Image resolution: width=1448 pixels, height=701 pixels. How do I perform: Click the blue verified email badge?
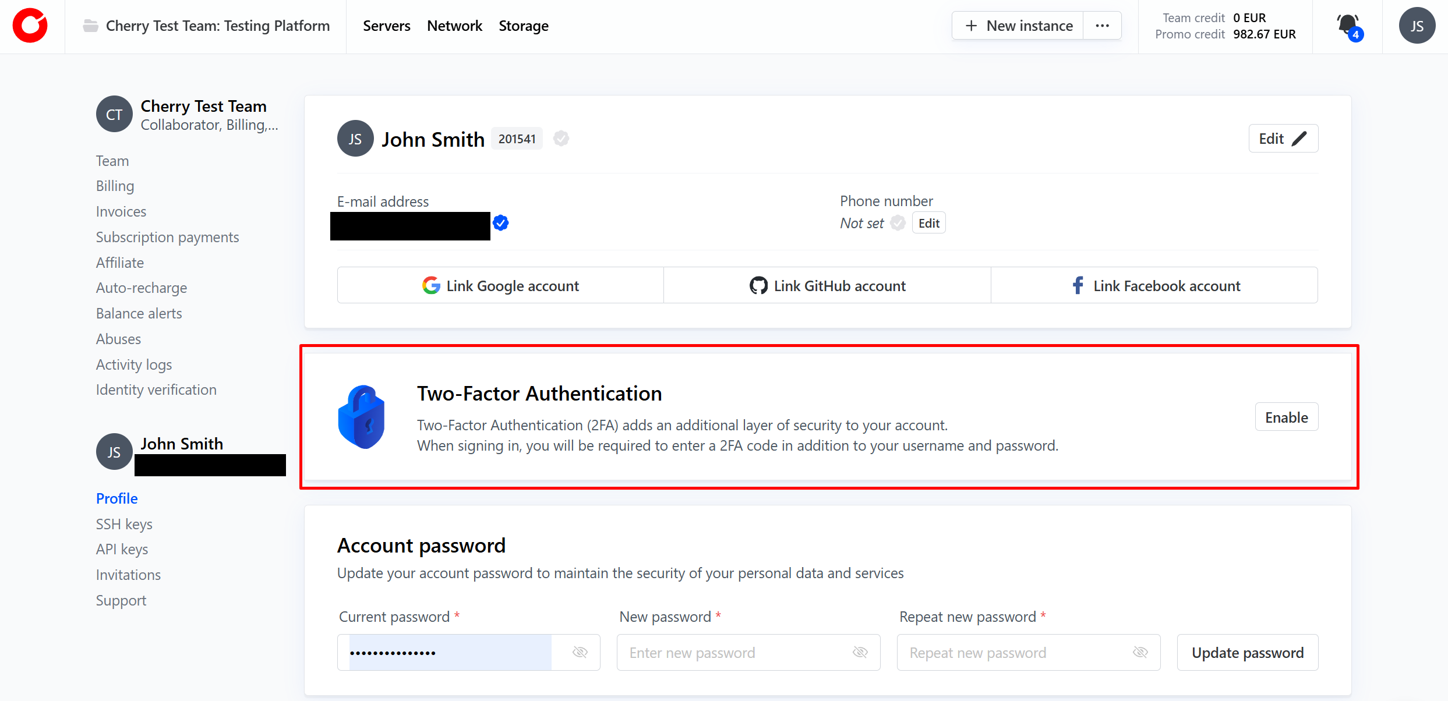pos(500,223)
